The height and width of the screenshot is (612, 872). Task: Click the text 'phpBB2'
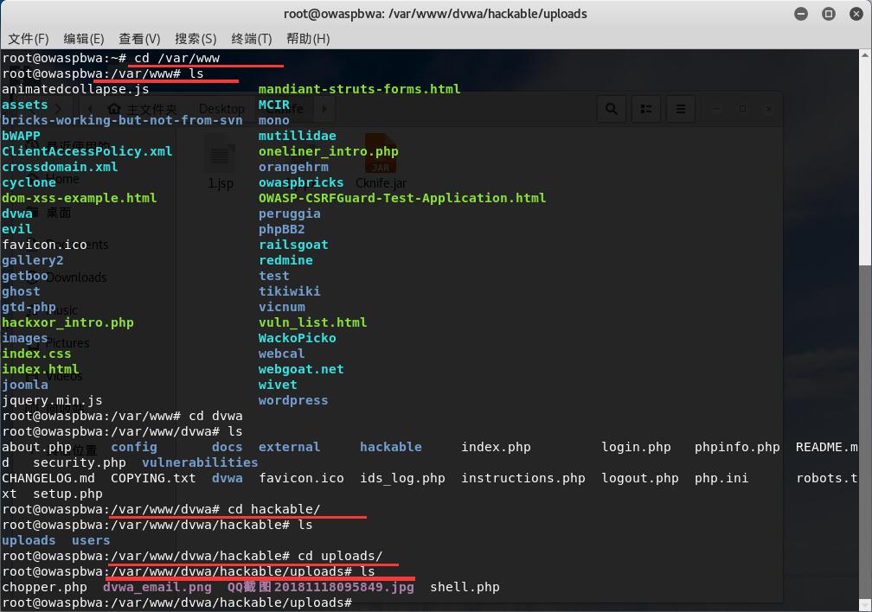point(281,229)
